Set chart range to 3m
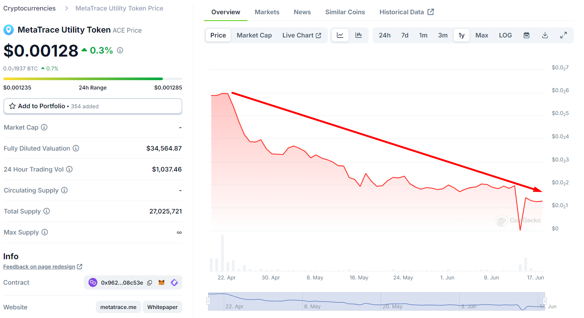The width and height of the screenshot is (584, 318). (x=443, y=35)
